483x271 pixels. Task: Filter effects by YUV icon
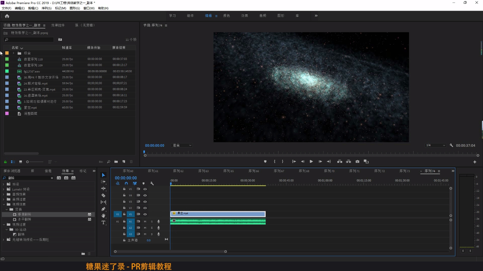click(73, 178)
